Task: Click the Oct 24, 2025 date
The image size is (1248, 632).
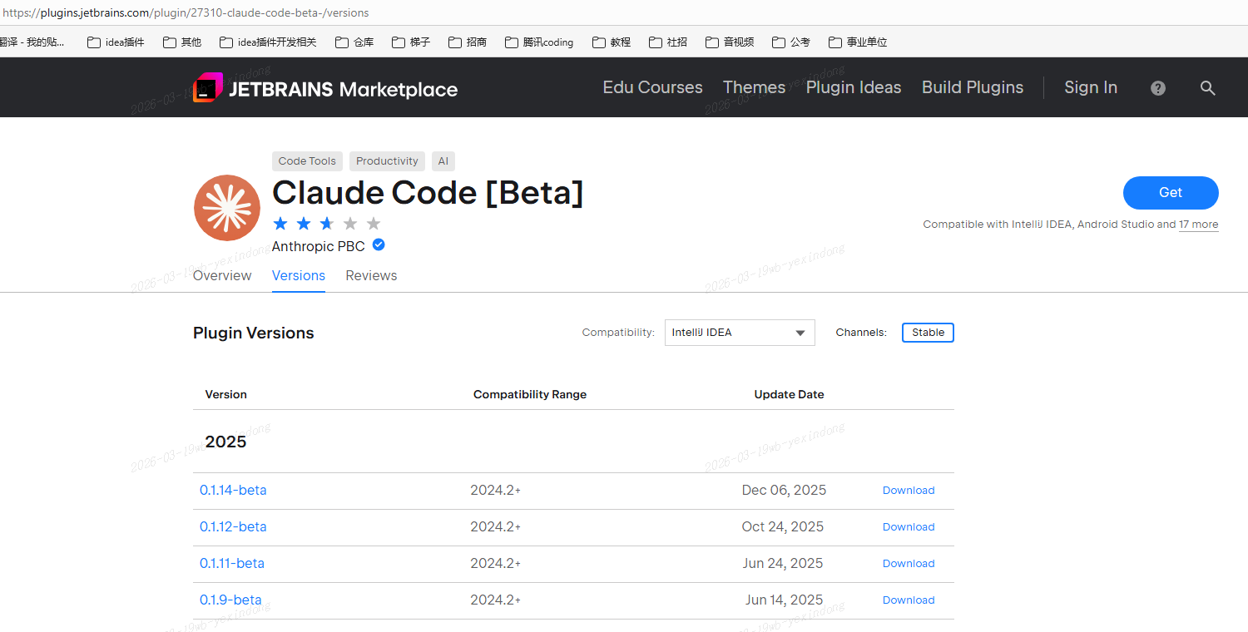Action: click(x=783, y=527)
